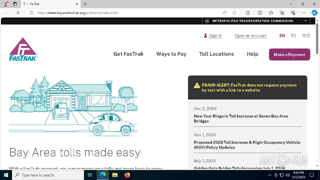The height and width of the screenshot is (180, 320).
Task: Open a new browser tab
Action: click(85, 4)
